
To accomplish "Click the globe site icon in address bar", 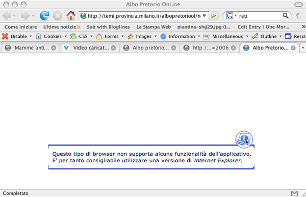I will click(83, 16).
